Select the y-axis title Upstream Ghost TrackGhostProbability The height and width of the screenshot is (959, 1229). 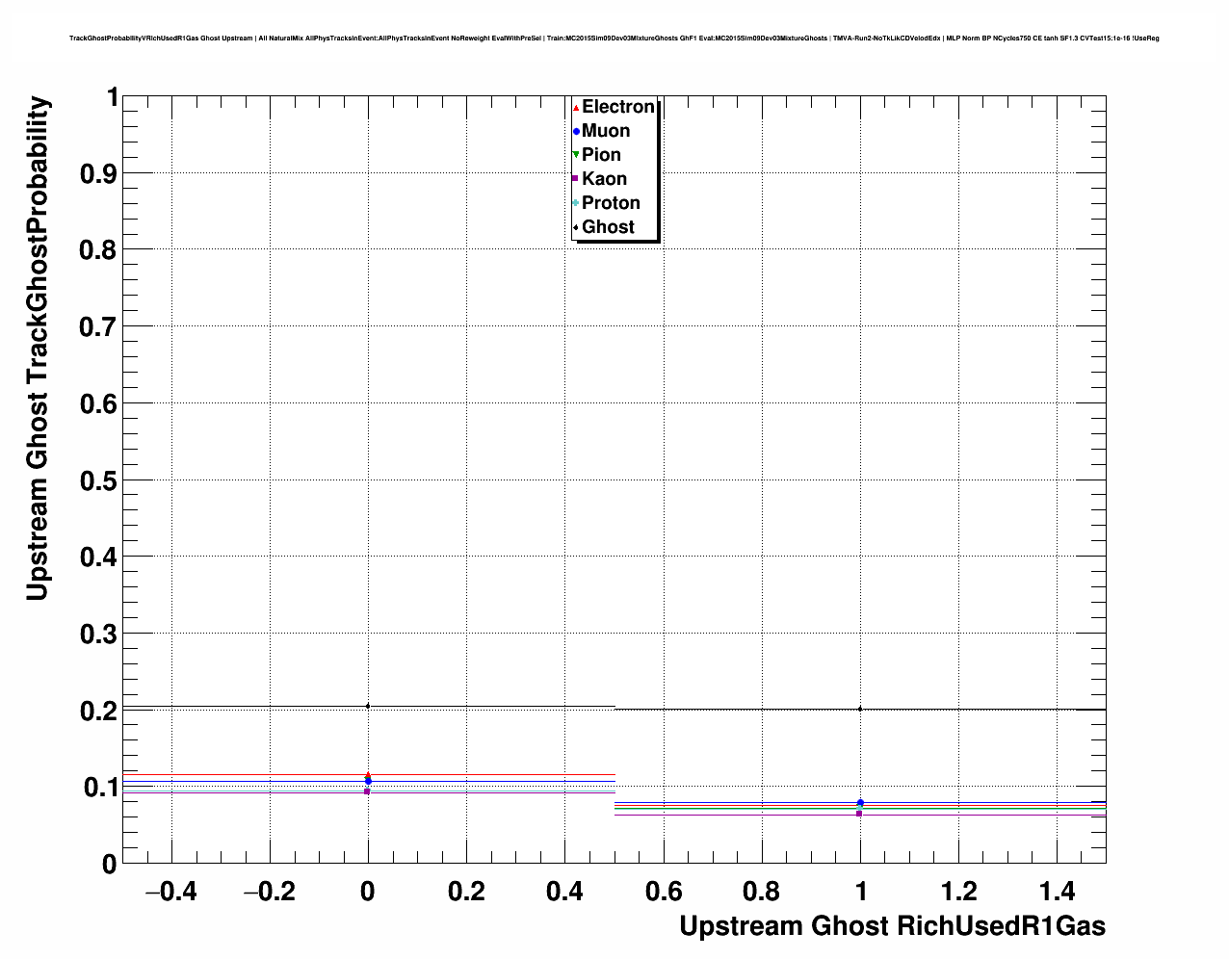pos(37,348)
